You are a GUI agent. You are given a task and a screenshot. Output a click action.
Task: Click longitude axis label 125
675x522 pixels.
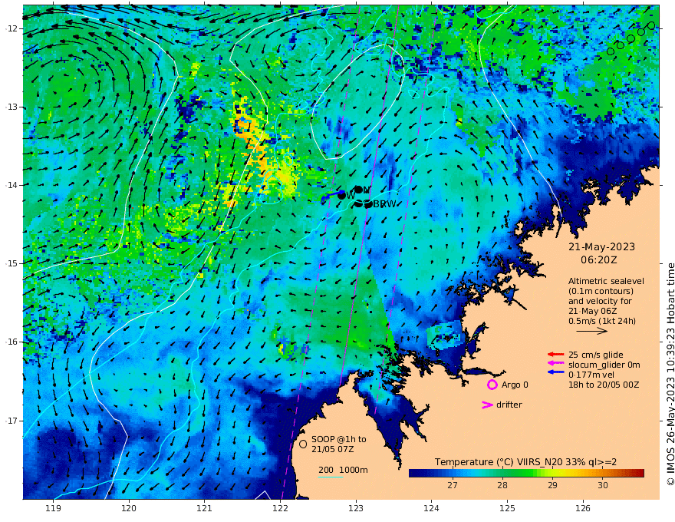508,508
